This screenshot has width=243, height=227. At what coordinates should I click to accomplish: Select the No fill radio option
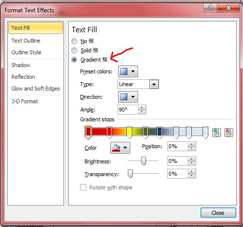pyautogui.click(x=74, y=41)
